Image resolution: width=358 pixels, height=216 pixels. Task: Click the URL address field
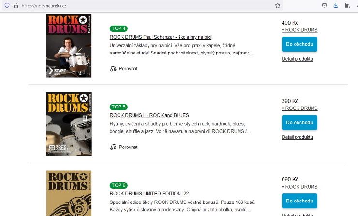(x=145, y=5)
